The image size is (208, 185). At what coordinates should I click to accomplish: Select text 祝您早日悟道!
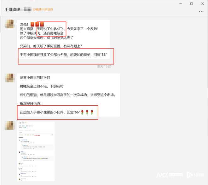tap(31, 103)
